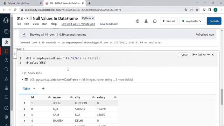This screenshot has height=126, width=224.
Task: Open the Search magnifier icon in sidebar
Action: tap(6, 69)
